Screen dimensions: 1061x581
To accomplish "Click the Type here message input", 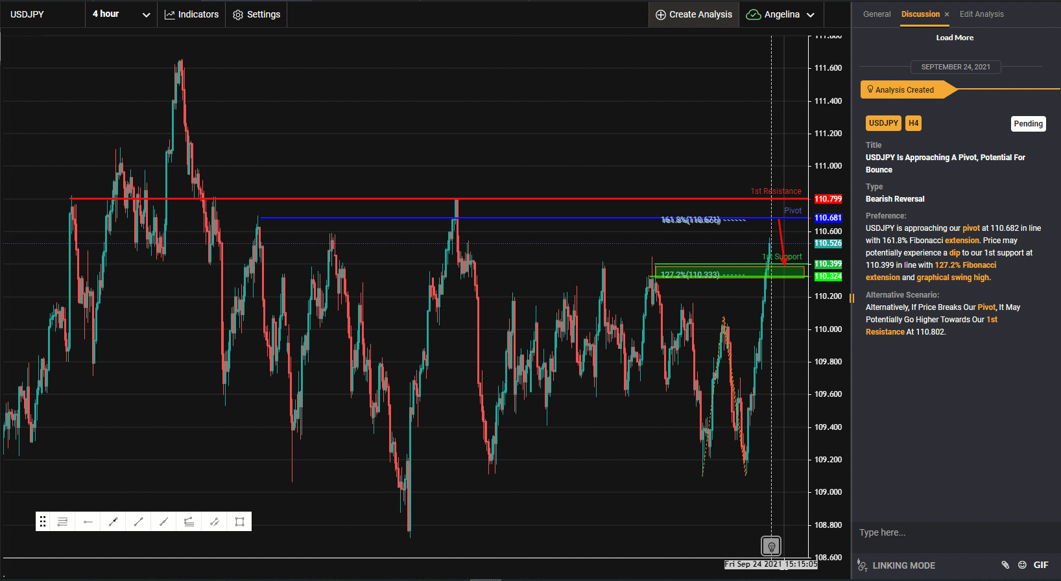I will click(x=956, y=532).
